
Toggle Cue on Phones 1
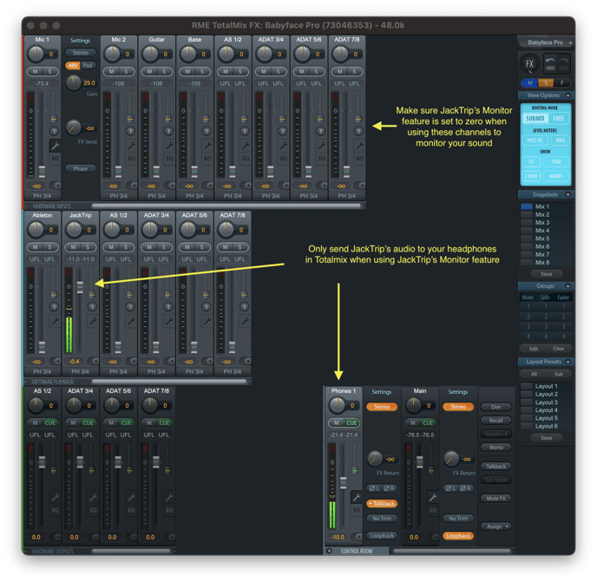(x=351, y=422)
